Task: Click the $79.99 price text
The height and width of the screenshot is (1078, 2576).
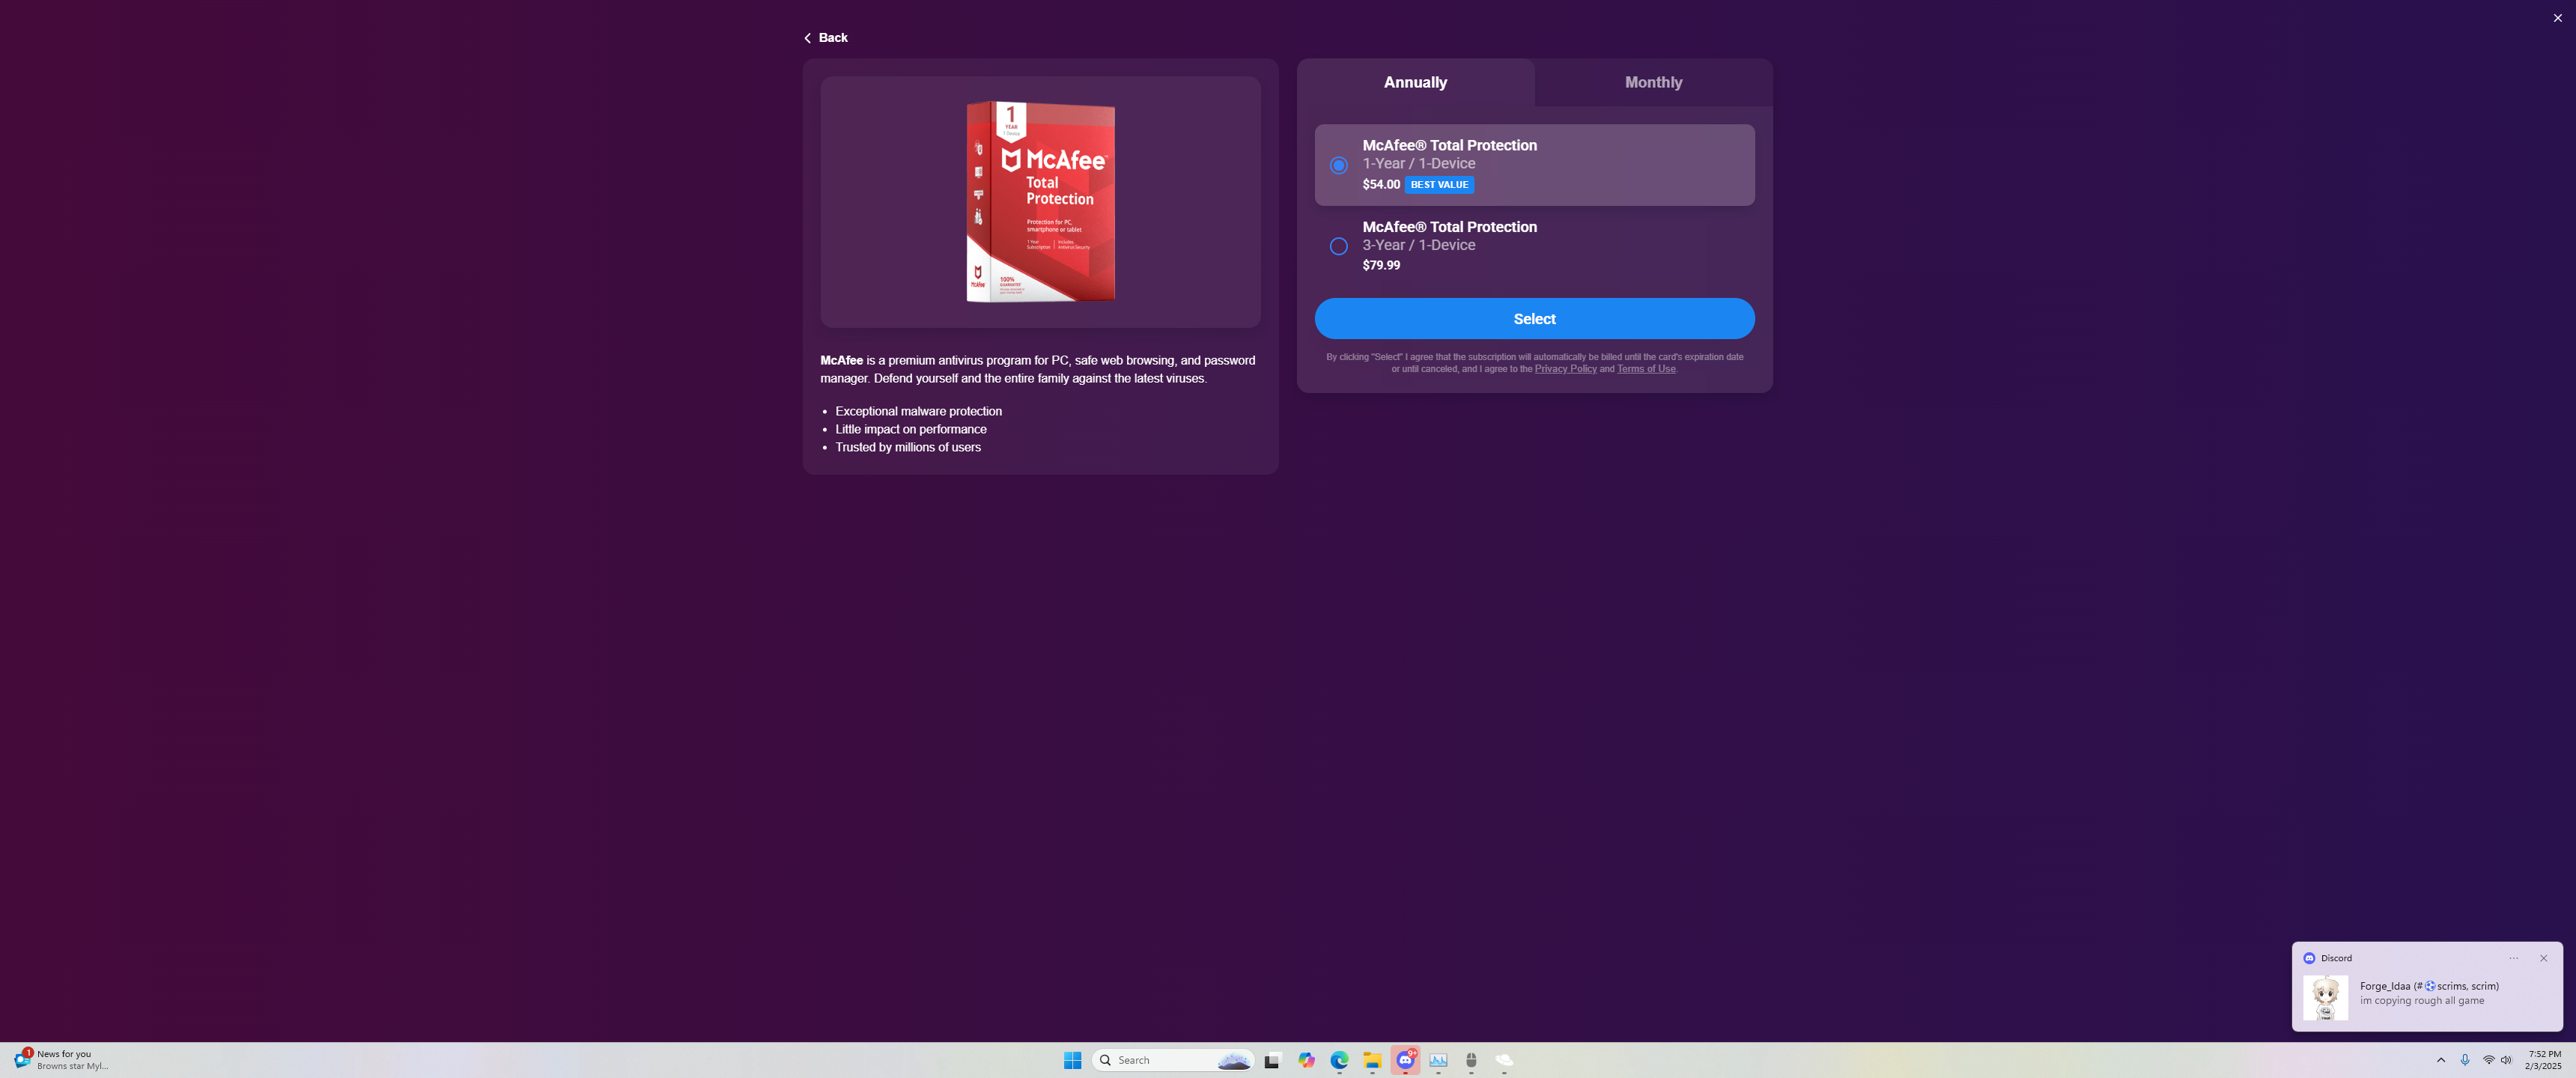Action: [x=1381, y=265]
